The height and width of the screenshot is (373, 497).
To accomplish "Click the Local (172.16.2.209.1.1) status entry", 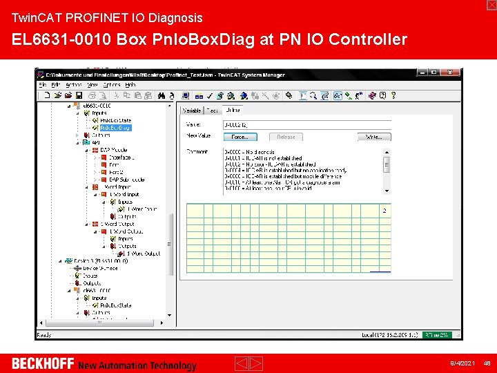I will click(x=390, y=335).
